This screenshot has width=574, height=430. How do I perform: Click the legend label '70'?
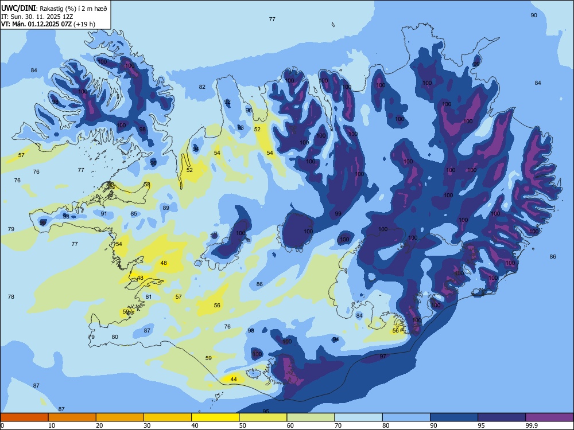click(x=338, y=425)
